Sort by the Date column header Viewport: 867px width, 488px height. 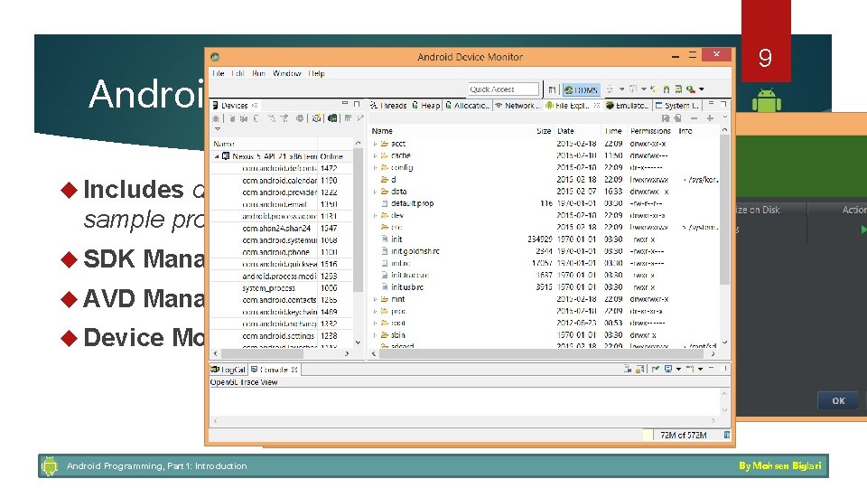[x=565, y=131]
